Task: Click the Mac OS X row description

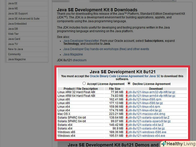Action: click(64, 114)
